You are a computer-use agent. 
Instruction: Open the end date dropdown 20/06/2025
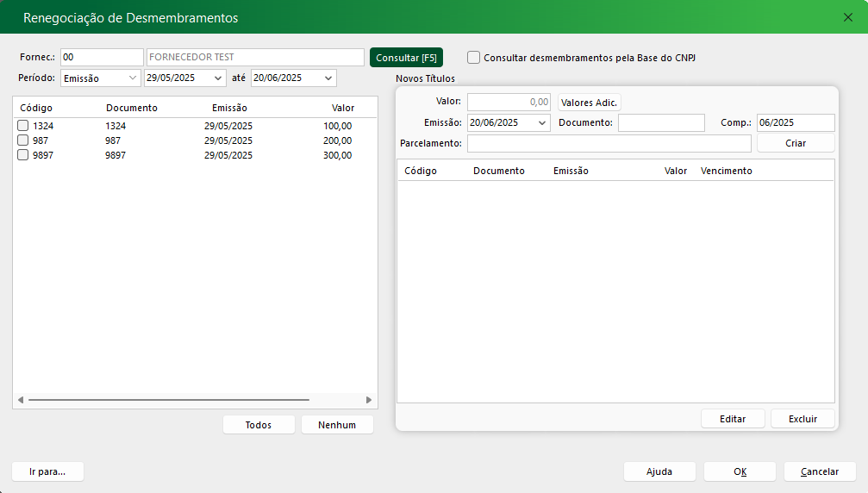click(328, 78)
